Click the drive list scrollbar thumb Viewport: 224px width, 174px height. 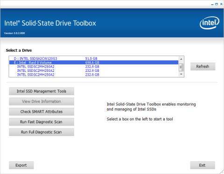pyautogui.click(x=181, y=67)
